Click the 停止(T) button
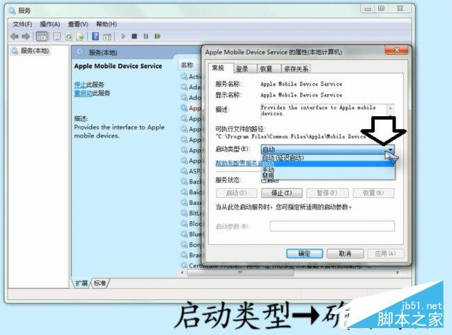 tap(281, 193)
